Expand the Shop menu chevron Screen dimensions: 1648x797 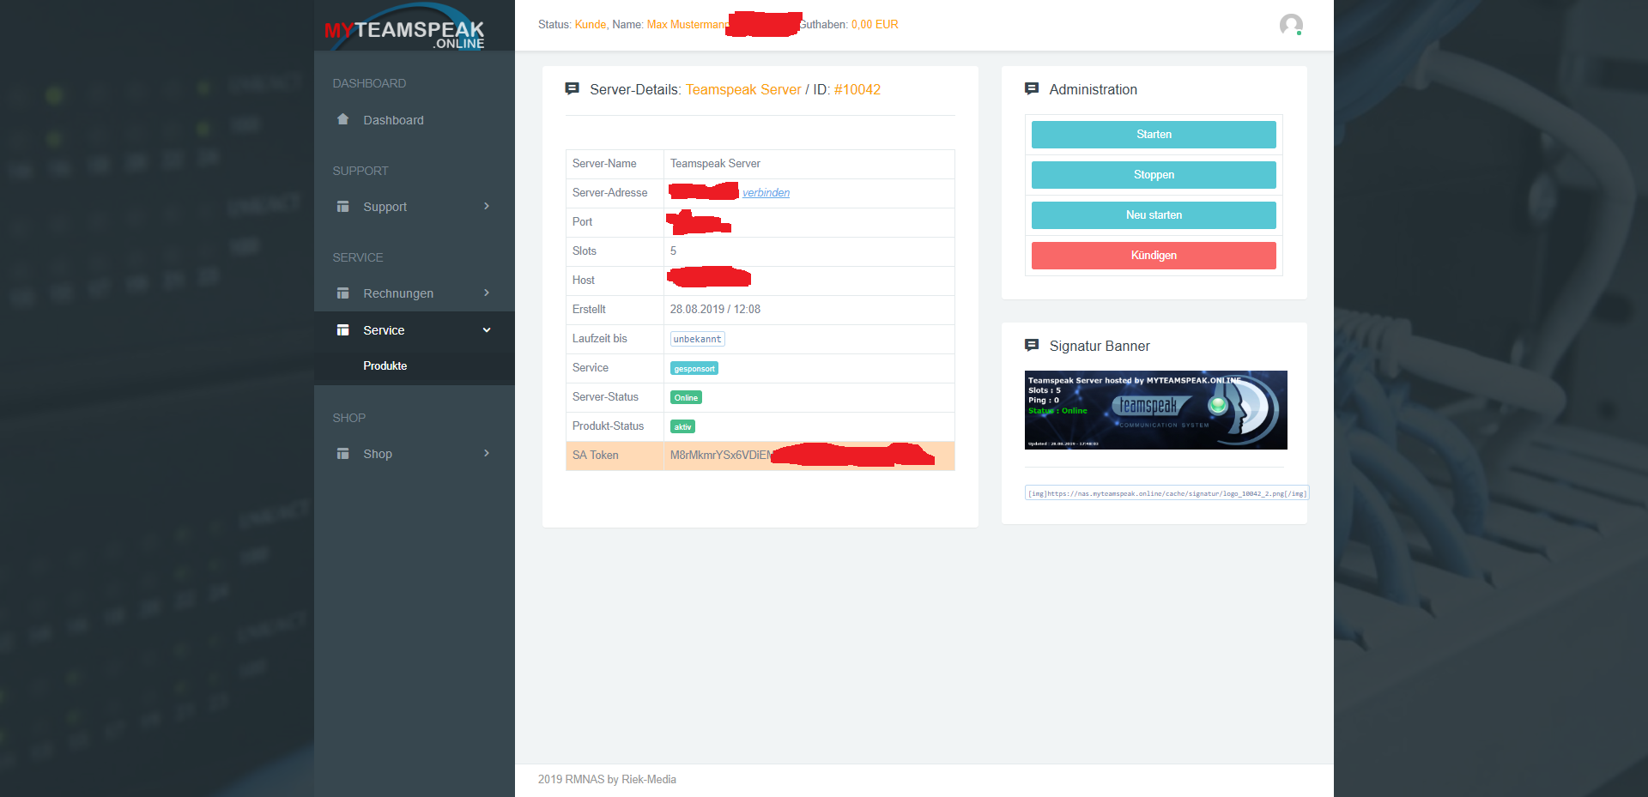487,454
